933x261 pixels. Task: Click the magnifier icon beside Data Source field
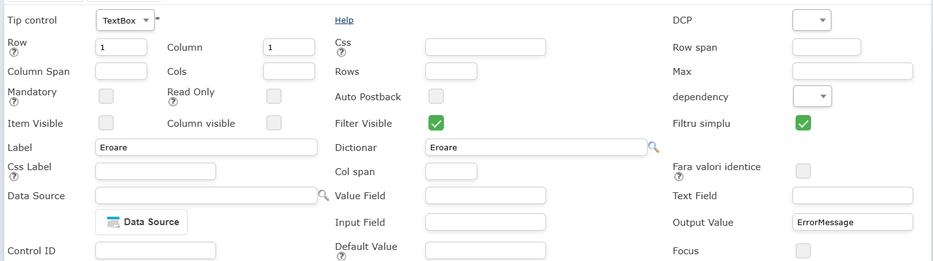324,195
